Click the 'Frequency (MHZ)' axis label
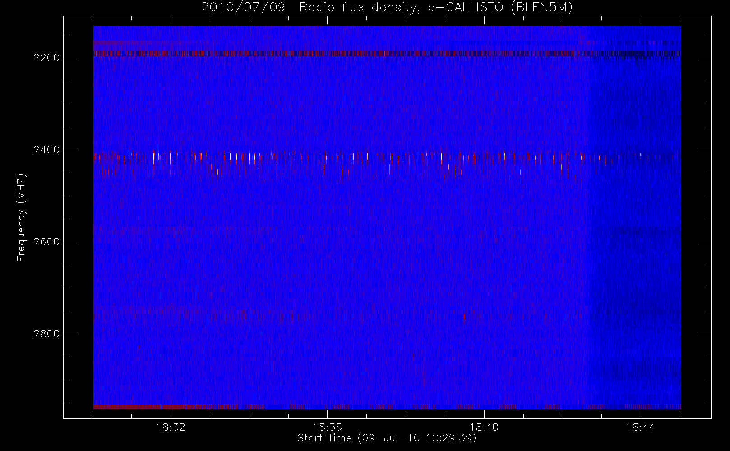The height and width of the screenshot is (451, 730). (x=21, y=218)
